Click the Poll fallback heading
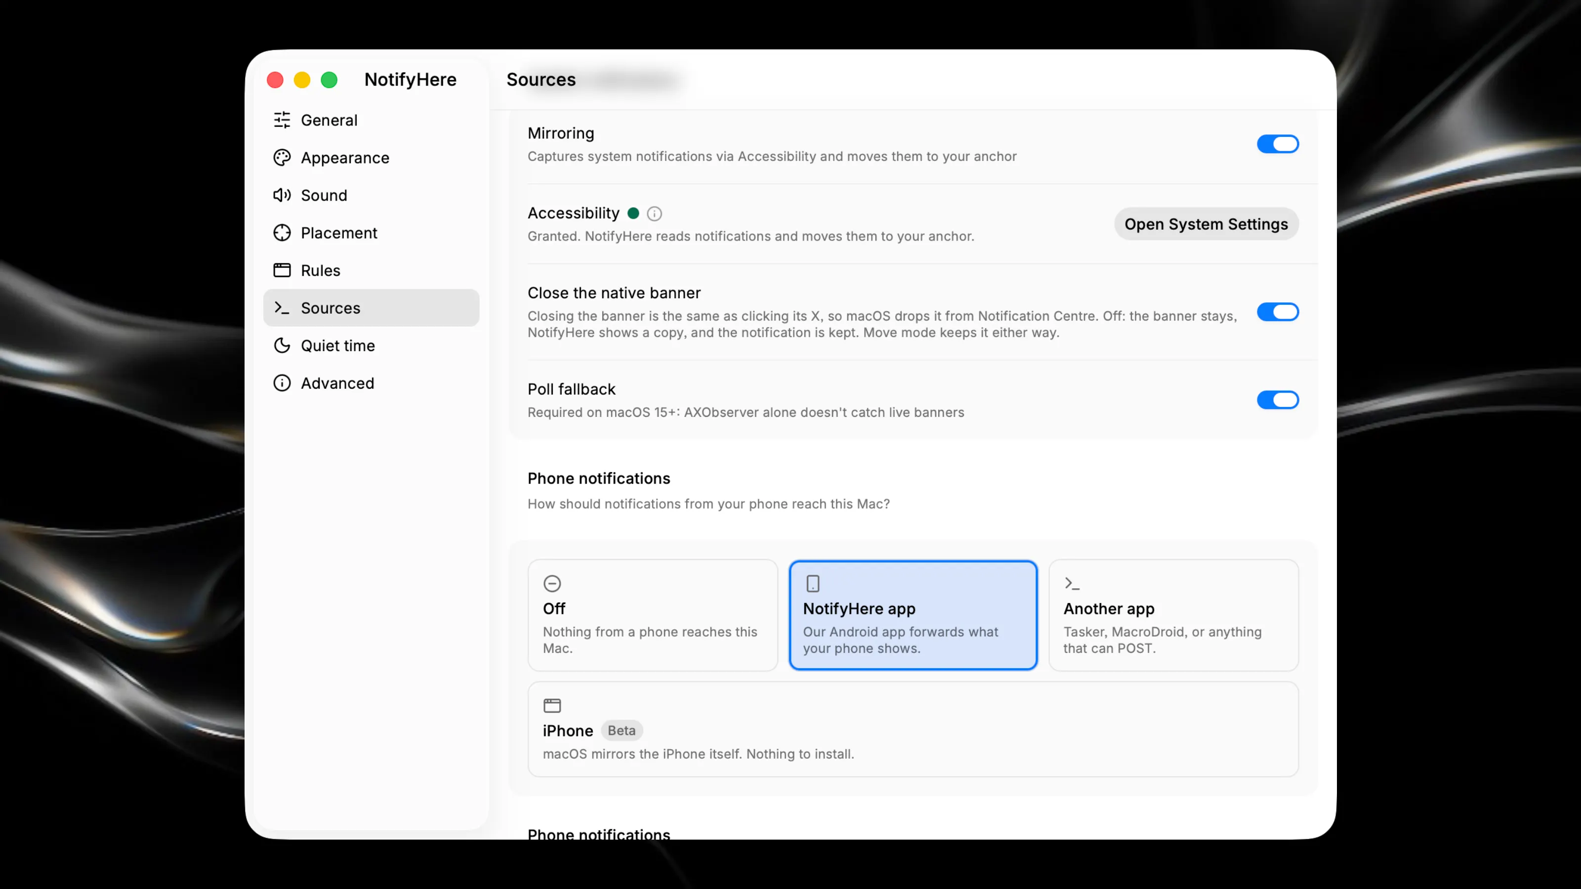Image resolution: width=1581 pixels, height=889 pixels. pyautogui.click(x=572, y=389)
